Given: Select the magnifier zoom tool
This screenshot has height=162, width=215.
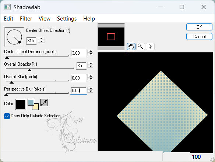Looking at the screenshot, I should tap(140, 47).
